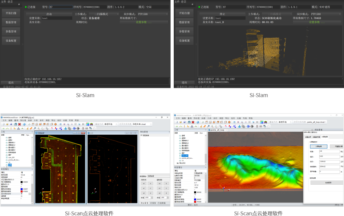Click the red delete X icon in the bottom-left toolbar
The height and width of the screenshot is (216, 344).
pos(20,124)
